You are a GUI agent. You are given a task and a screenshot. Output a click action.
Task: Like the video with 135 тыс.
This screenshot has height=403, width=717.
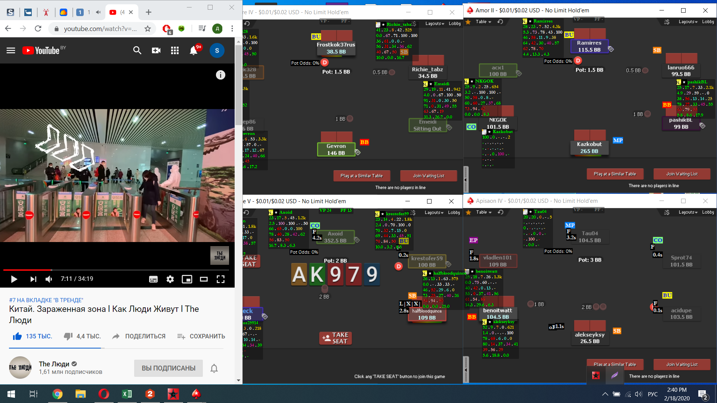[32, 336]
